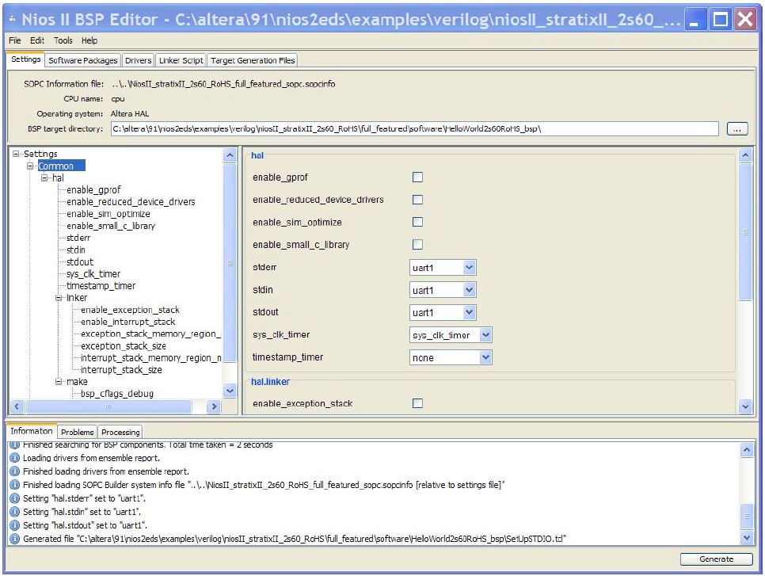
Task: Select stdin in the settings tree
Action: click(75, 250)
